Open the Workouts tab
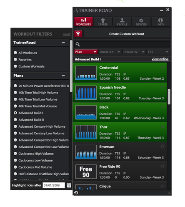This screenshot has width=185, height=207. (83, 22)
